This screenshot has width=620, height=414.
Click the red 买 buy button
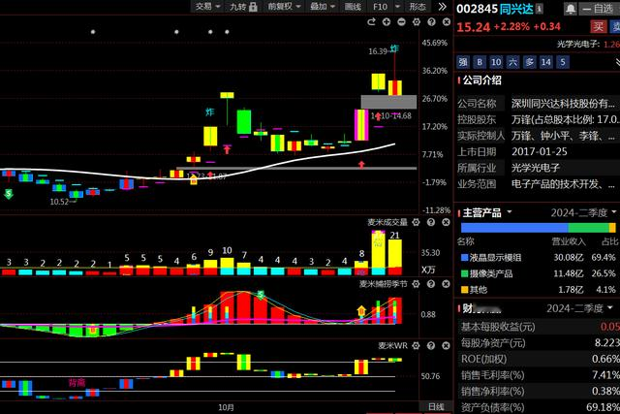click(572, 26)
